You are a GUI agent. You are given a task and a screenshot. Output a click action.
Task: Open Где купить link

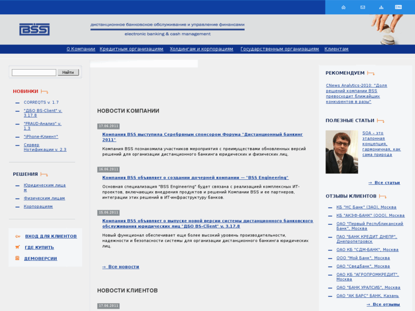click(x=39, y=247)
